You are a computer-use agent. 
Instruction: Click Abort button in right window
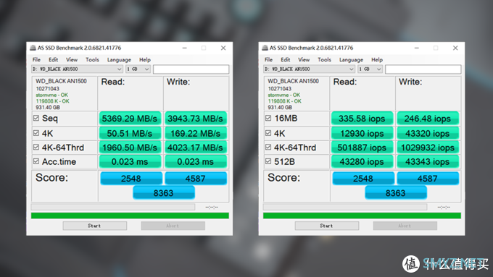[x=405, y=226]
